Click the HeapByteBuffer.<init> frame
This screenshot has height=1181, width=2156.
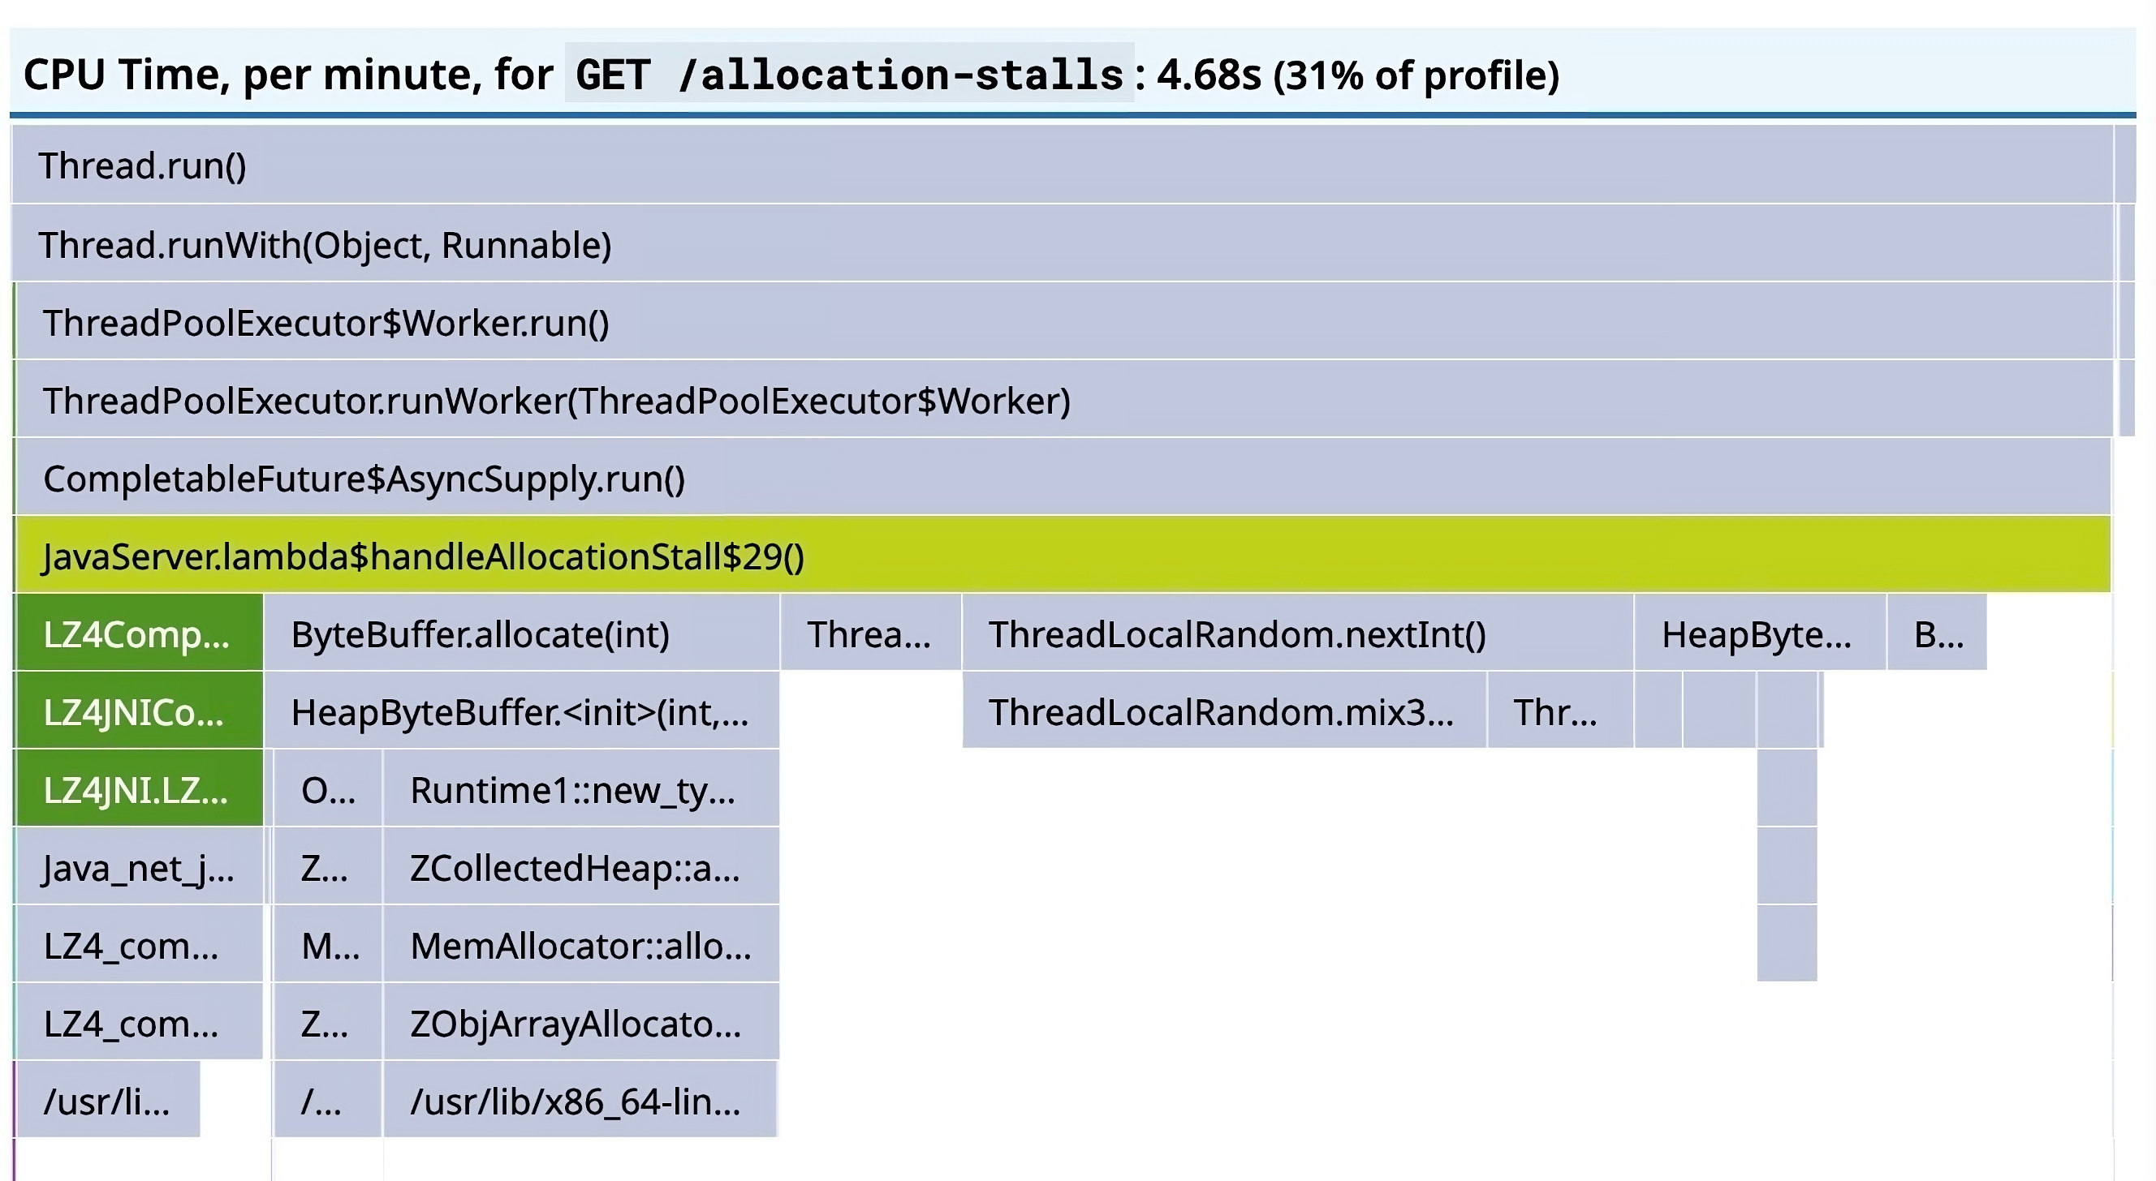[519, 713]
